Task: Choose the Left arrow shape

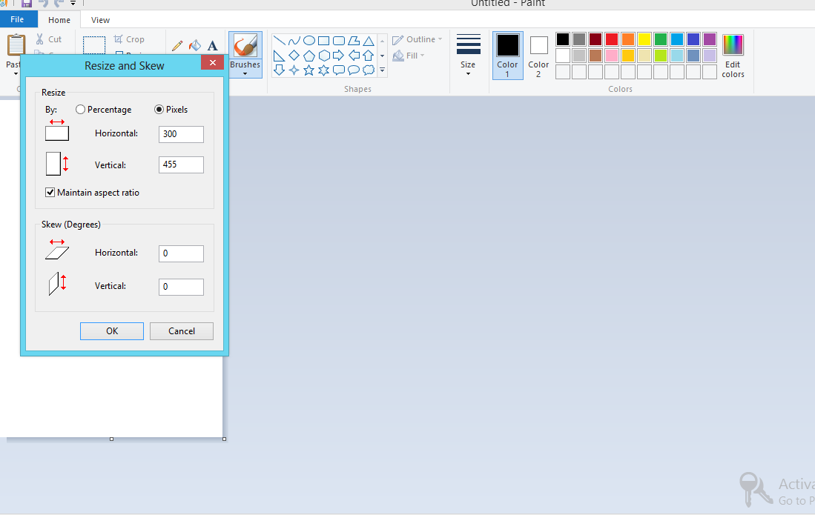Action: point(354,55)
